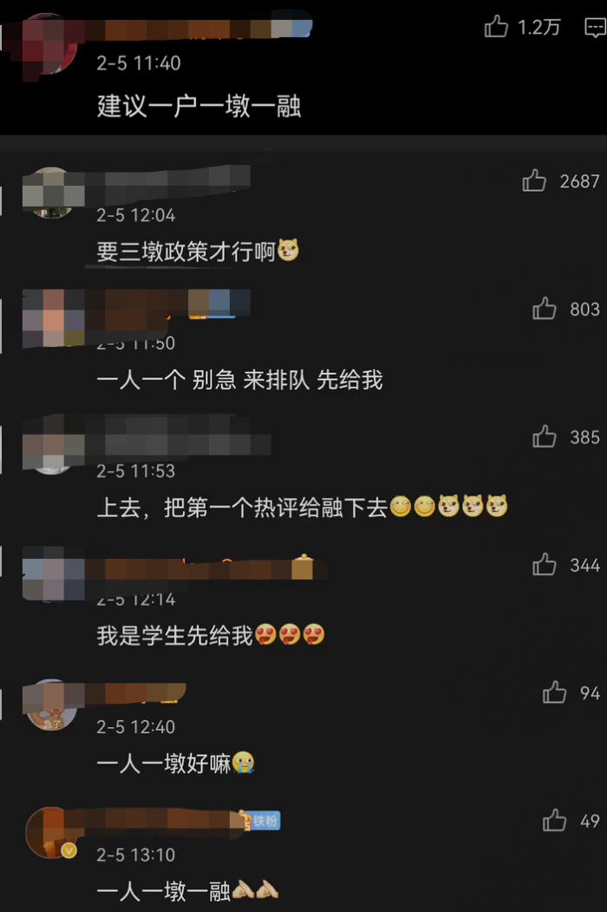Click the 2-5 11:40 timestamp
This screenshot has height=912, width=607.
pyautogui.click(x=139, y=62)
